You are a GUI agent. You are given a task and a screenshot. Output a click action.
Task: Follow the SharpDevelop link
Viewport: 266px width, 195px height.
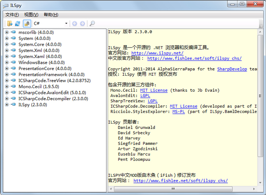click(232, 69)
